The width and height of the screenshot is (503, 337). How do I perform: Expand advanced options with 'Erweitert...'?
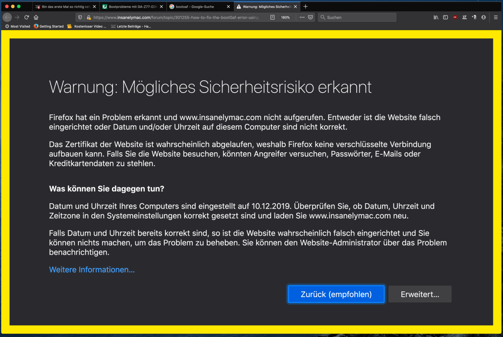420,294
